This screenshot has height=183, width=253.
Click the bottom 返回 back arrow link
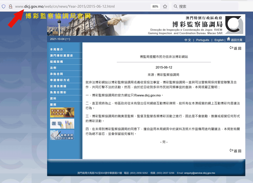point(235,151)
